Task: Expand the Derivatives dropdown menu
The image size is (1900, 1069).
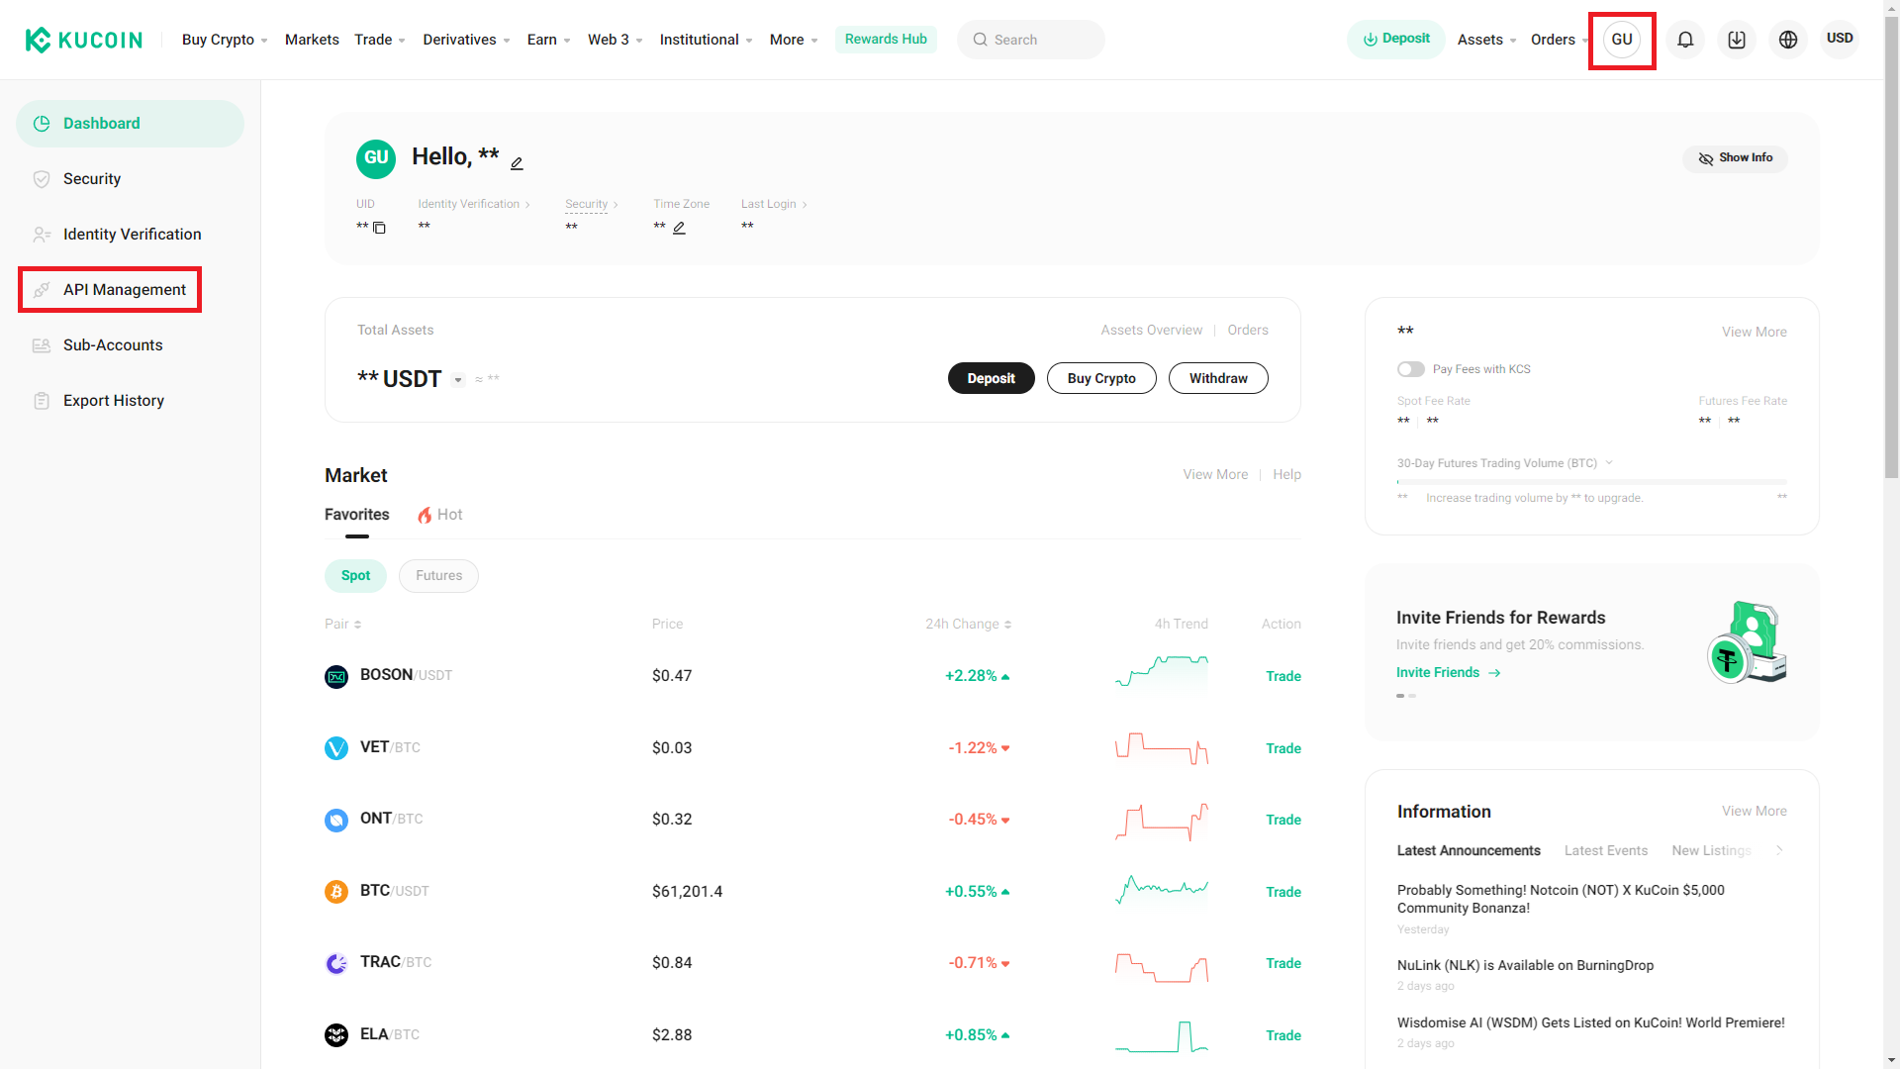Action: pyautogui.click(x=466, y=40)
